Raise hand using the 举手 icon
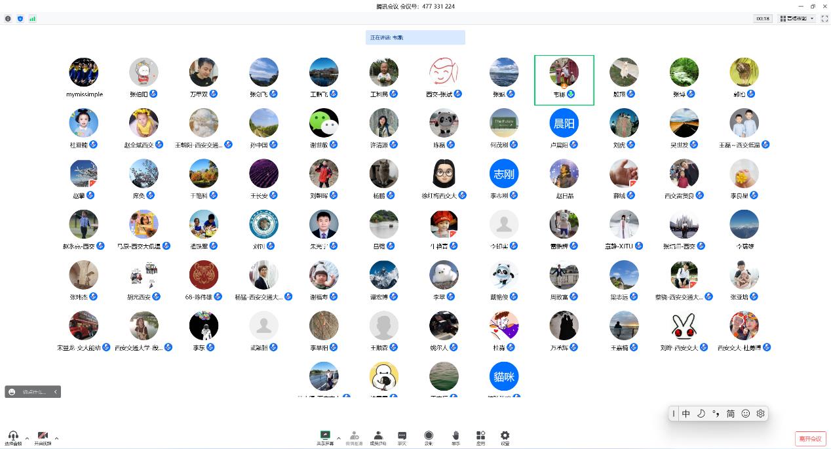The image size is (831, 449). pyautogui.click(x=455, y=437)
